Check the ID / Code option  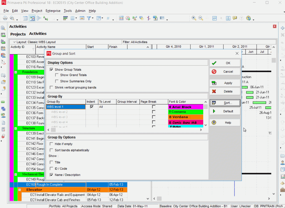click(51, 169)
